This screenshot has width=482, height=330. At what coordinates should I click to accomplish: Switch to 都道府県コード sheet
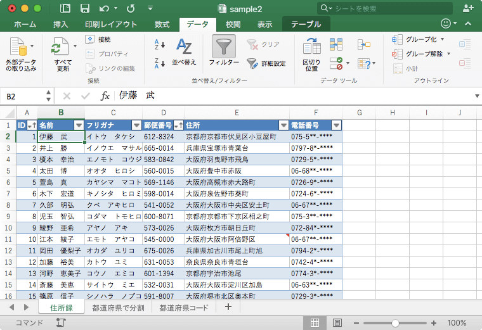tap(184, 308)
